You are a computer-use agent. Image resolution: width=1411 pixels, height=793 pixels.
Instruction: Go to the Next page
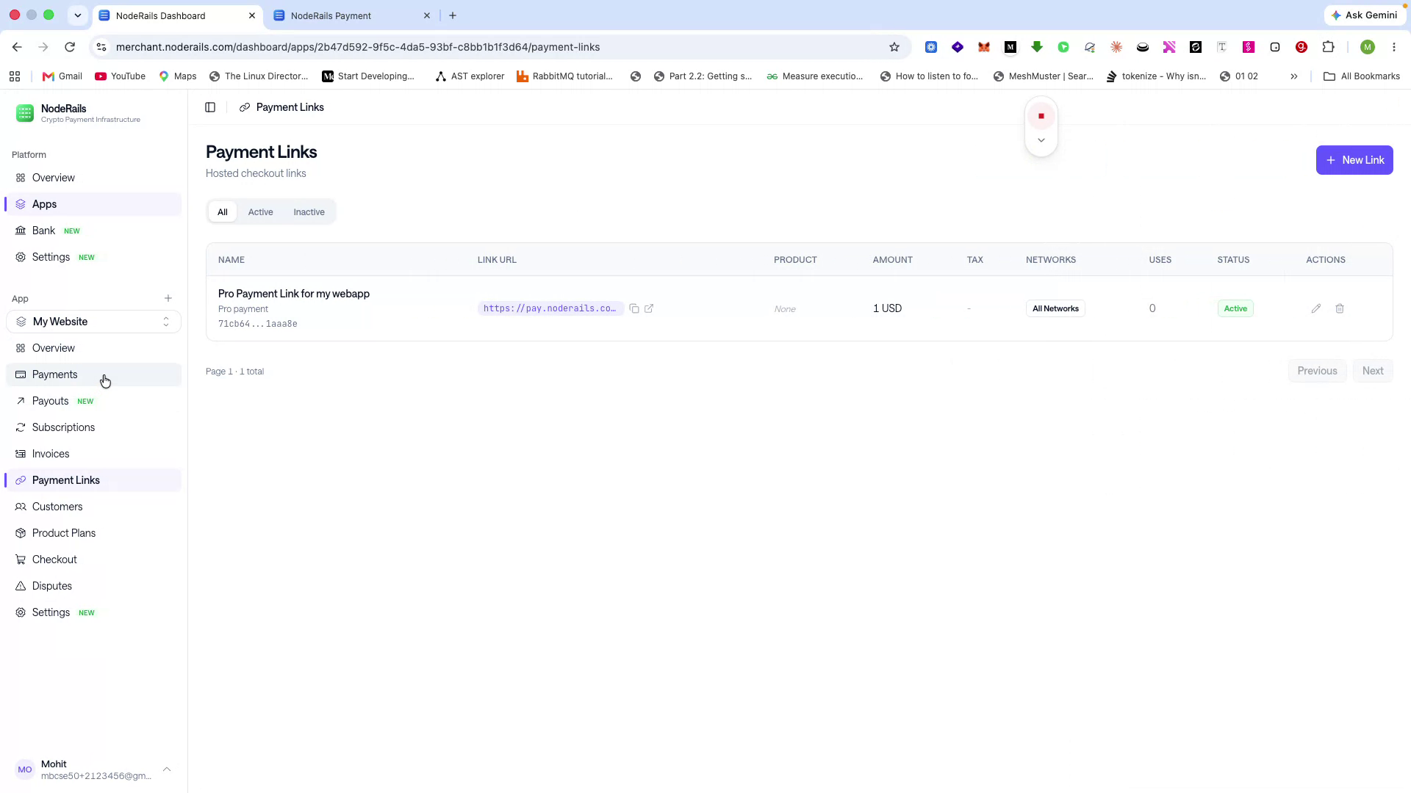tap(1373, 371)
